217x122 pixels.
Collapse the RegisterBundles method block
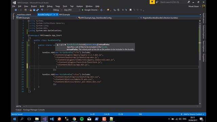click(28, 45)
